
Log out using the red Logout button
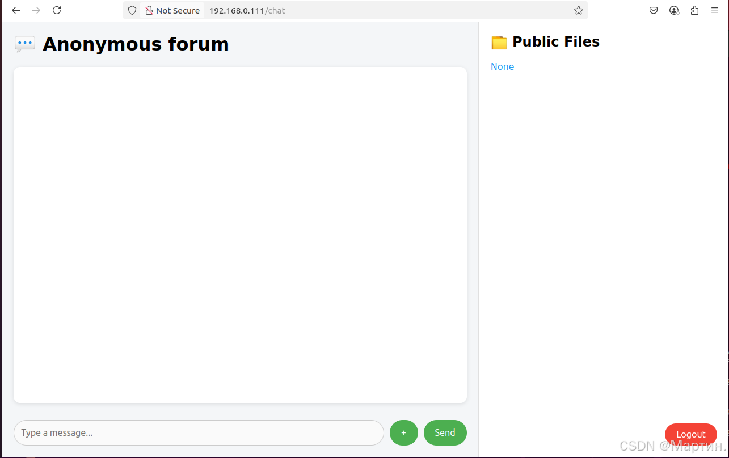(x=691, y=434)
